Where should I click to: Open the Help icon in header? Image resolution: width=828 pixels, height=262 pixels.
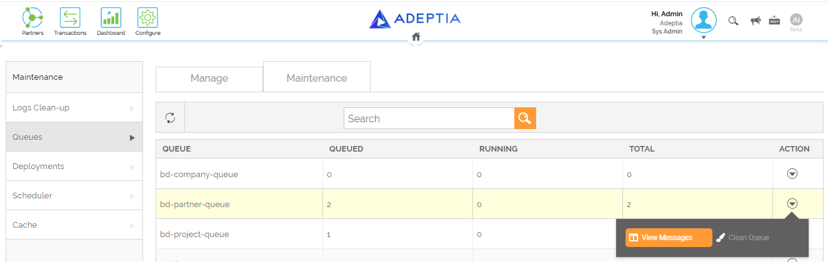774,20
